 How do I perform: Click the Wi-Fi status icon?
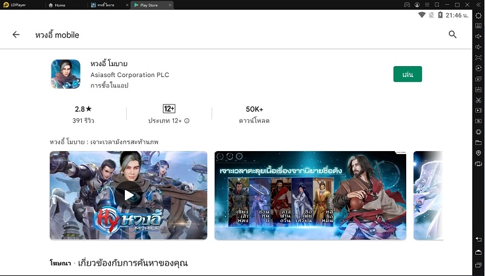coord(421,15)
